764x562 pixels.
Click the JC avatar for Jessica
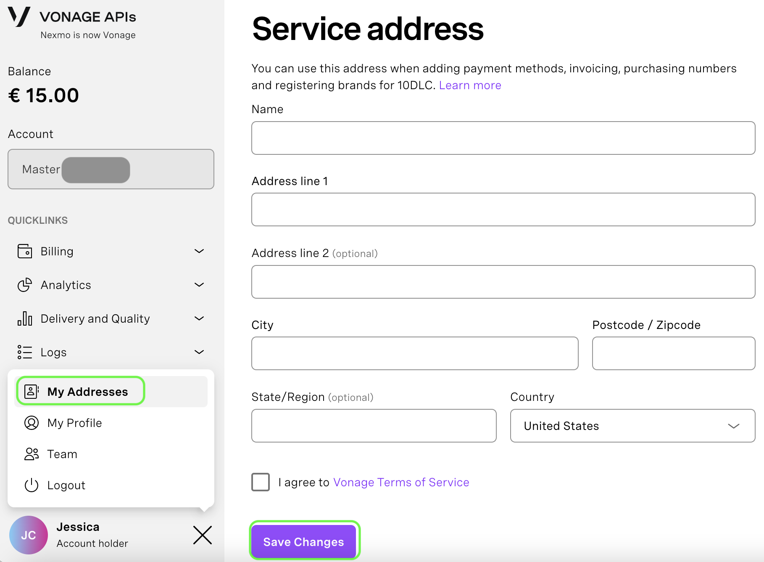point(28,535)
